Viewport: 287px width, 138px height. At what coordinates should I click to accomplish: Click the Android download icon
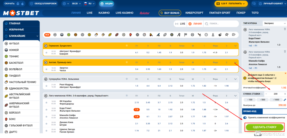18,4
